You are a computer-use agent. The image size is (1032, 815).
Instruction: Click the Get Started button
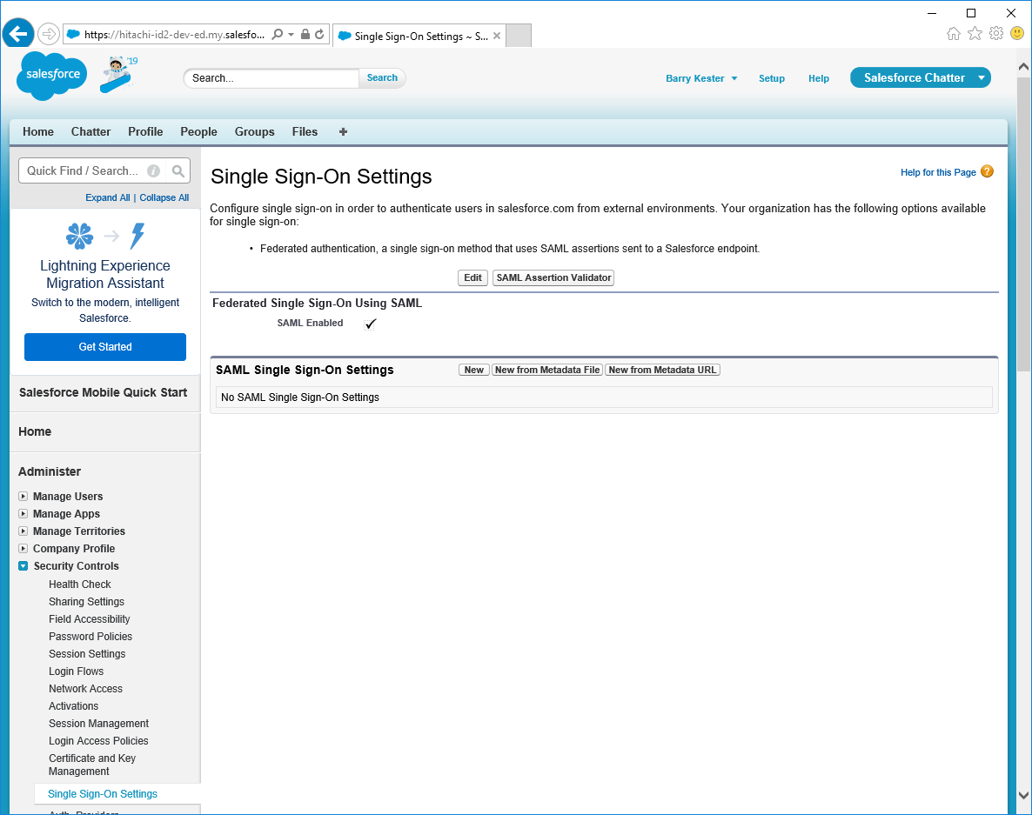click(x=105, y=347)
